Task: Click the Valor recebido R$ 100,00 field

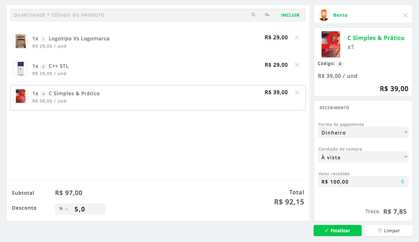Action: point(358,181)
